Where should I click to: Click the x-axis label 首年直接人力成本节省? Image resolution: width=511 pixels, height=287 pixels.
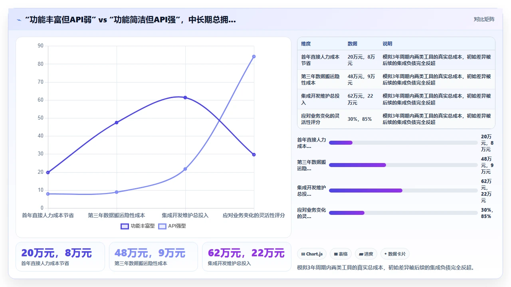pyautogui.click(x=48, y=215)
